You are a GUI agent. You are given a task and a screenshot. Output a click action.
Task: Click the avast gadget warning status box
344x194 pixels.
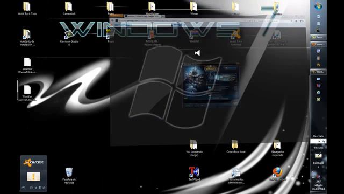[x=33, y=176]
